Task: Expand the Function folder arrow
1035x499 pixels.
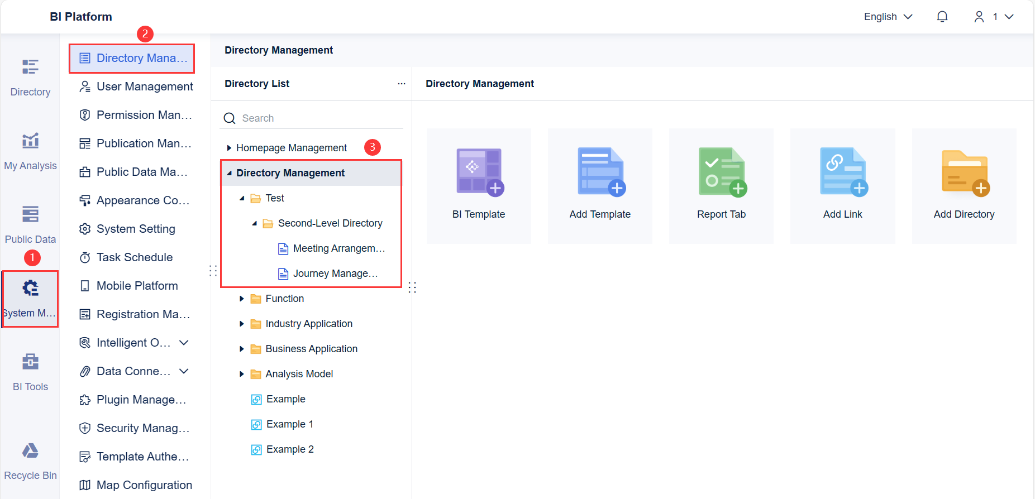Action: click(x=242, y=299)
